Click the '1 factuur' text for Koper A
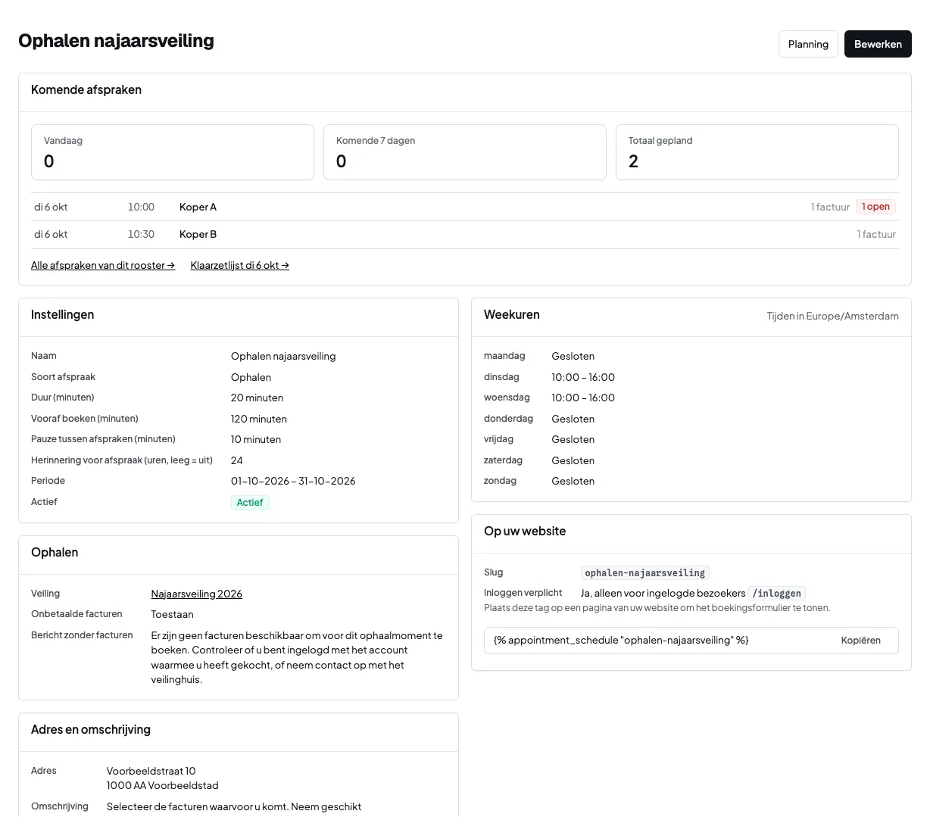This screenshot has height=817, width=930. [x=830, y=207]
